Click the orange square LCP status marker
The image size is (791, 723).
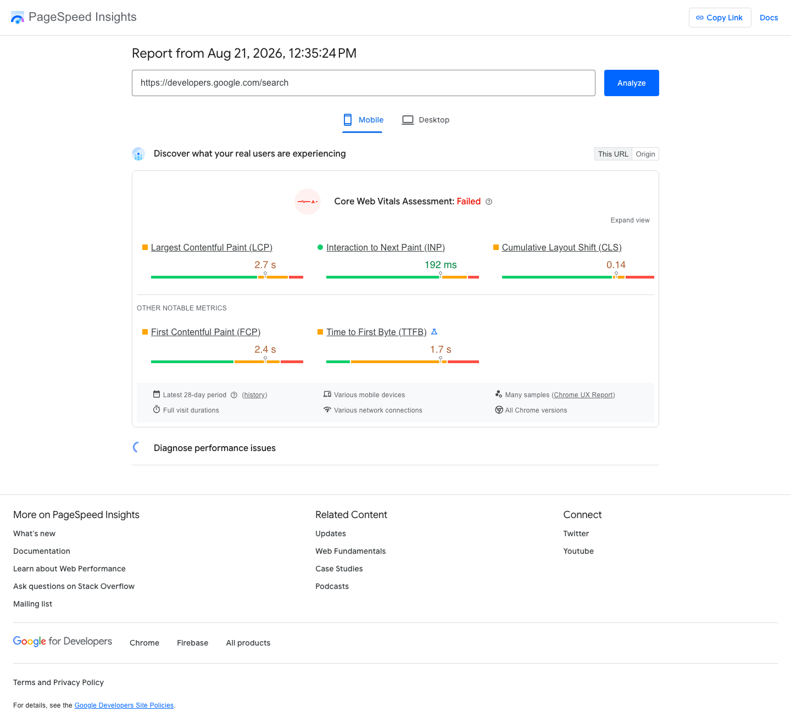point(145,248)
